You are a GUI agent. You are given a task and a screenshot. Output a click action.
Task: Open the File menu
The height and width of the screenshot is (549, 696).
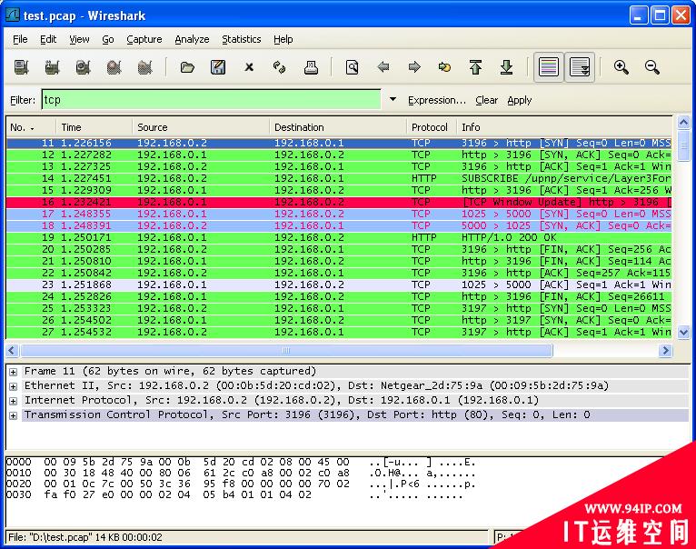click(20, 39)
